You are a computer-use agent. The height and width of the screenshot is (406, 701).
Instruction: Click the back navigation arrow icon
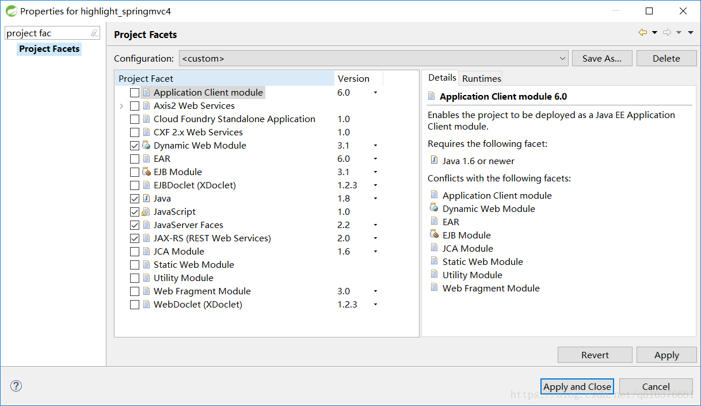tap(643, 33)
